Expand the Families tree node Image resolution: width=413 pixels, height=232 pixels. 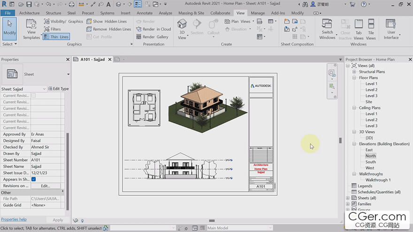tap(348, 204)
